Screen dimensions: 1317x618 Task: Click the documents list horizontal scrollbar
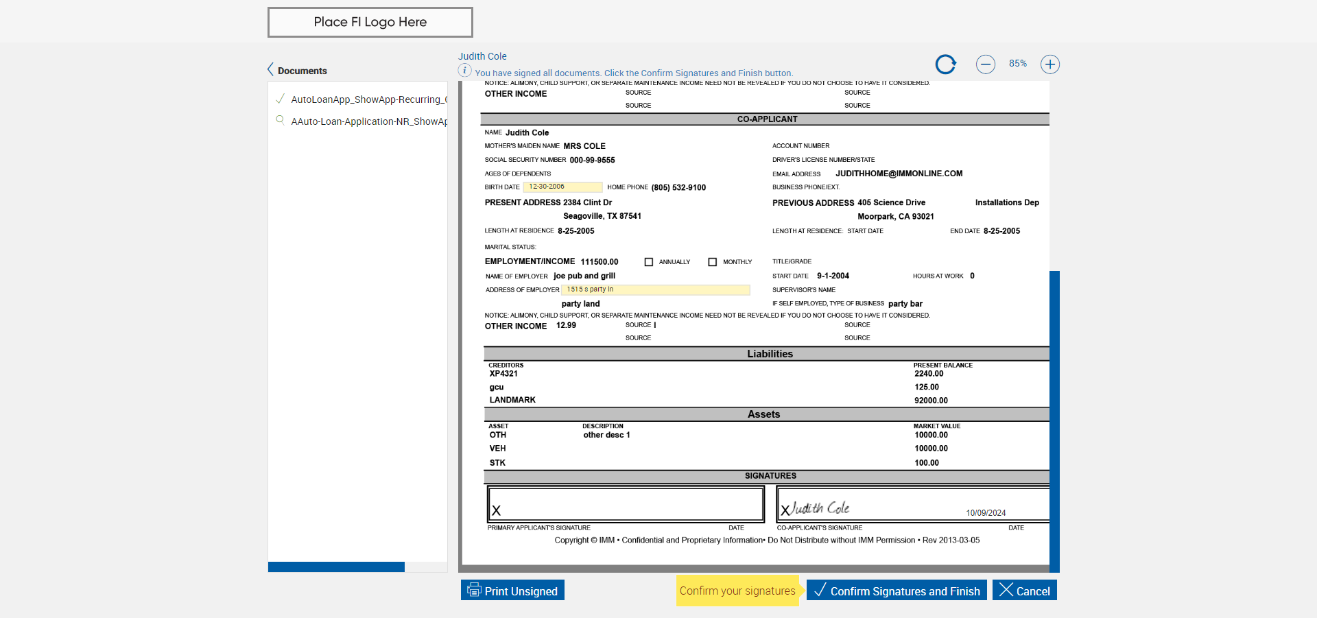pos(336,567)
